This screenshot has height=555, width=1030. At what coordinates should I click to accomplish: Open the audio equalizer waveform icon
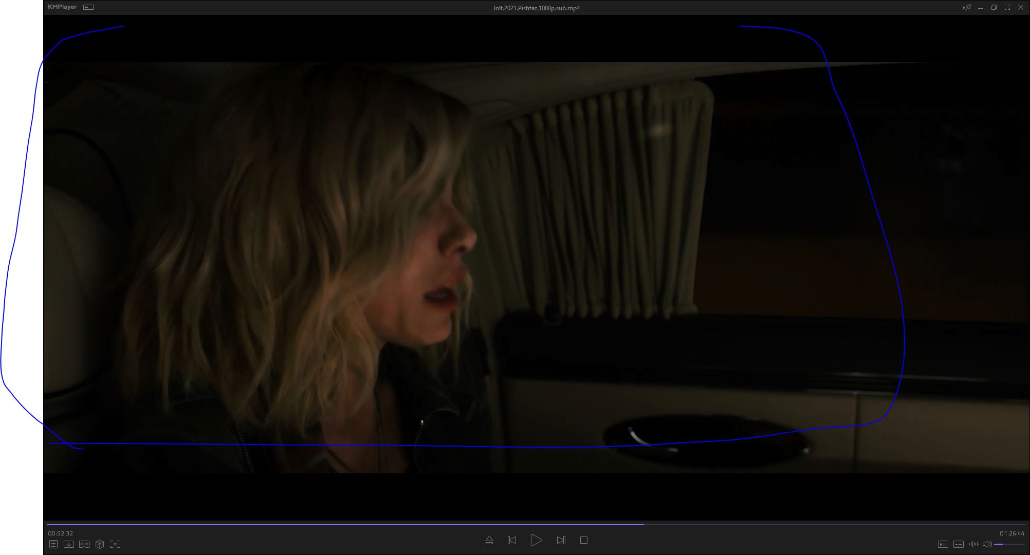coord(973,544)
